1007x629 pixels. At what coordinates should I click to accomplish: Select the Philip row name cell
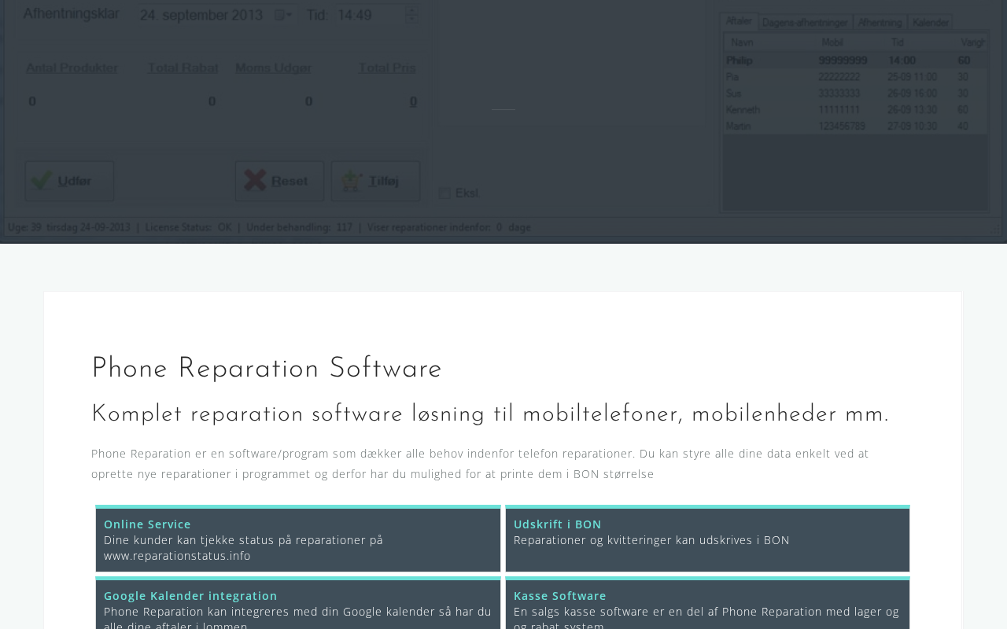pos(740,61)
